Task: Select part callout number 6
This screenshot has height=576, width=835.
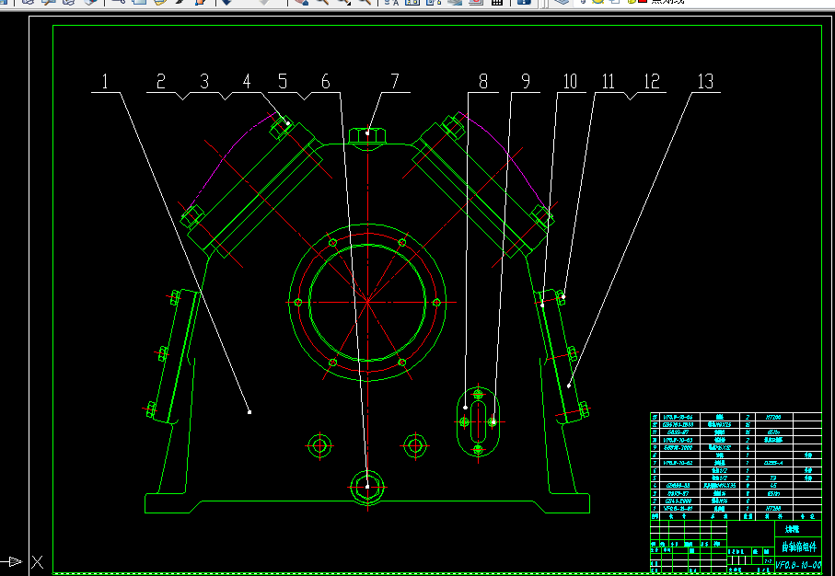Action: click(325, 82)
